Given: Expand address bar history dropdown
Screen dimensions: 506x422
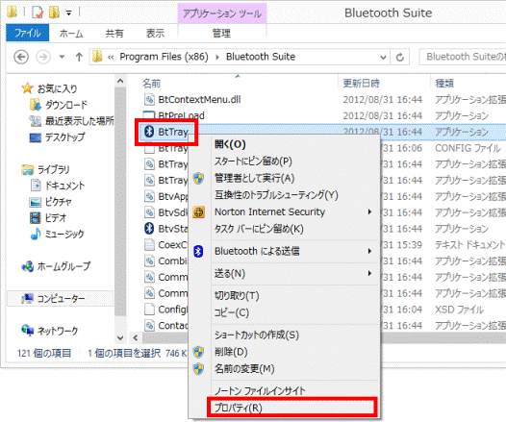Looking at the screenshot, I should 383,58.
